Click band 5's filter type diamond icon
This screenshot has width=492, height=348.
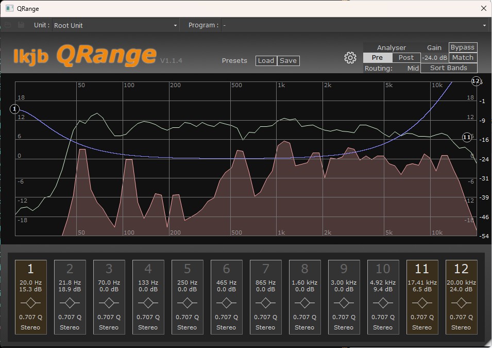click(187, 303)
